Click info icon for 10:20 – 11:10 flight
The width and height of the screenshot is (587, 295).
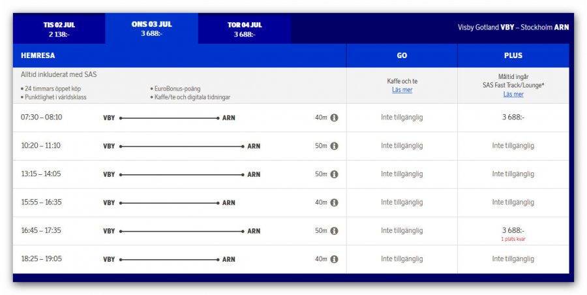click(334, 146)
